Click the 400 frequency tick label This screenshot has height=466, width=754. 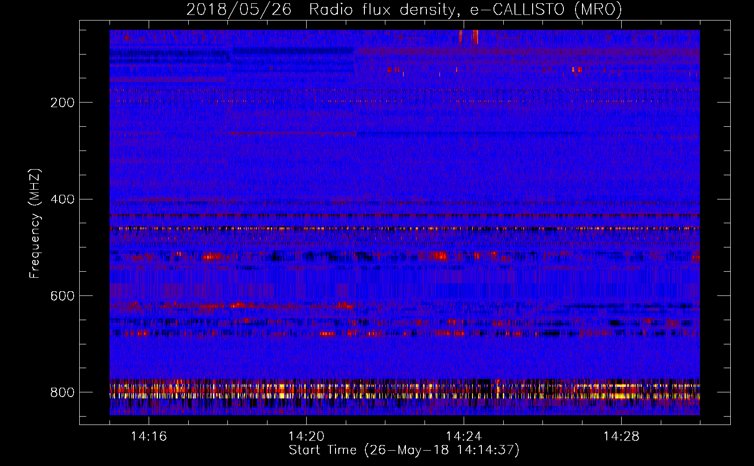point(62,199)
